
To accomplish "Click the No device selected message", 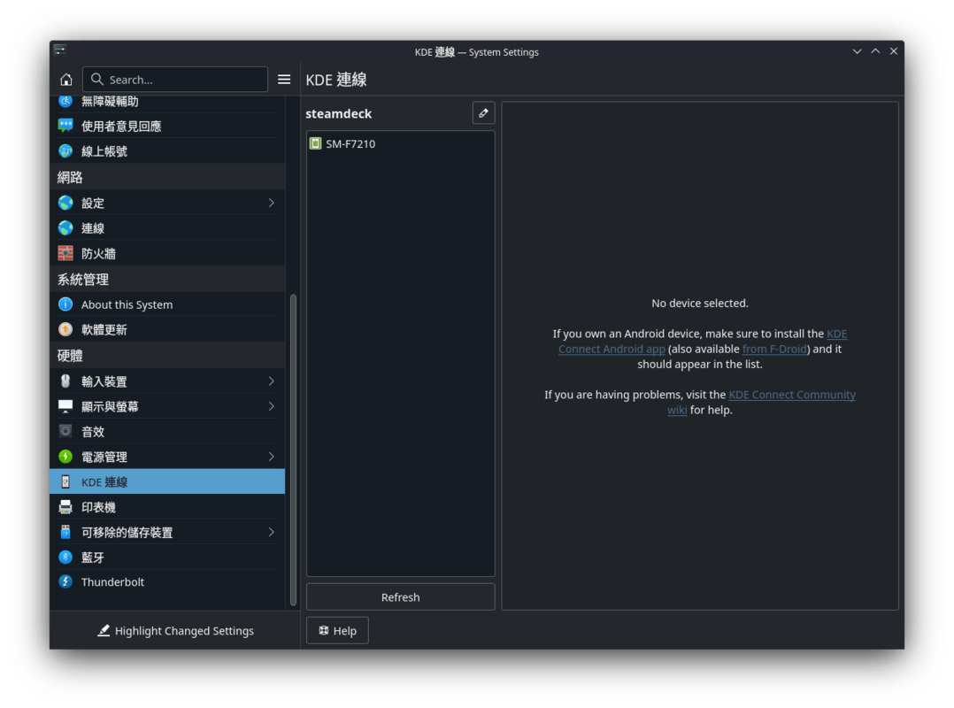I will [x=700, y=303].
